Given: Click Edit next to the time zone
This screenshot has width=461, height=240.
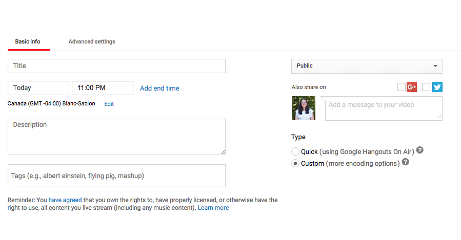Looking at the screenshot, I should click(109, 104).
